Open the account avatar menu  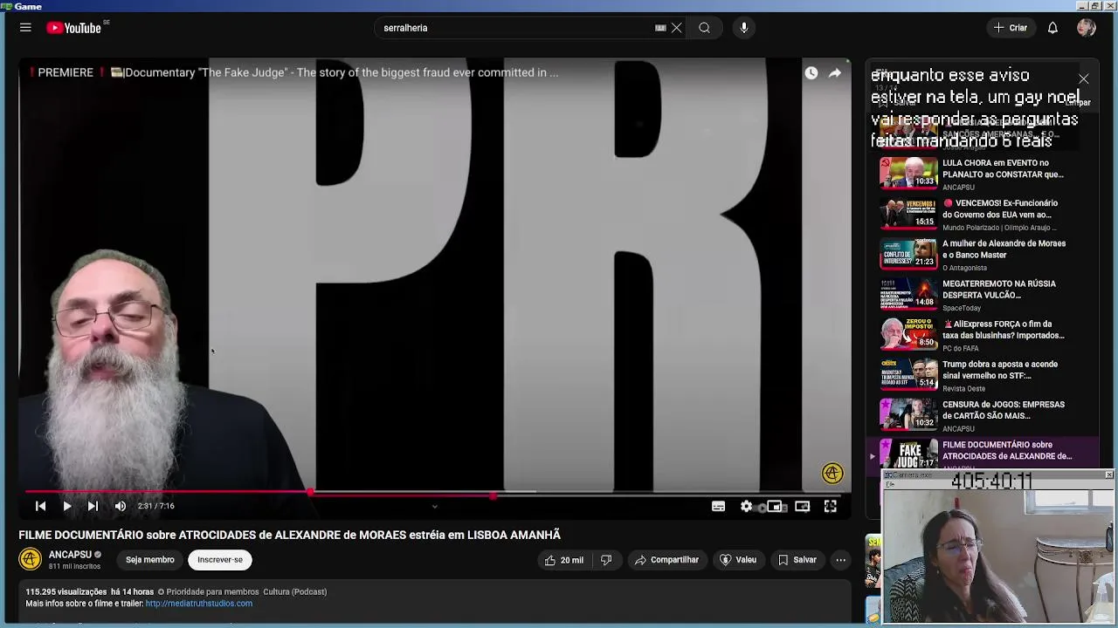point(1087,28)
